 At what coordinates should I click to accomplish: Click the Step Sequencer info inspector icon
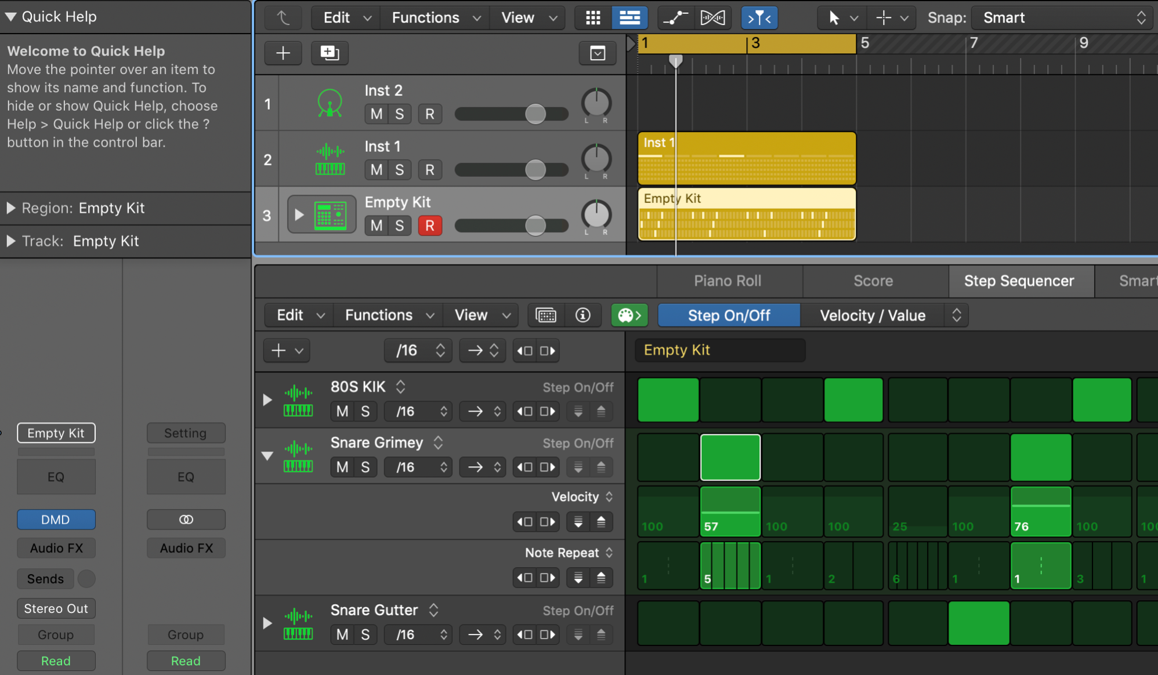pyautogui.click(x=582, y=315)
